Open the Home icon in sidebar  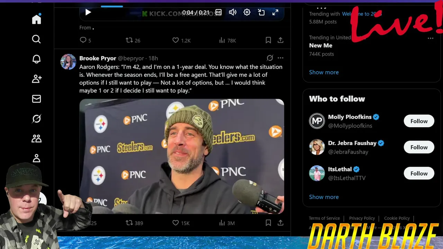(36, 19)
